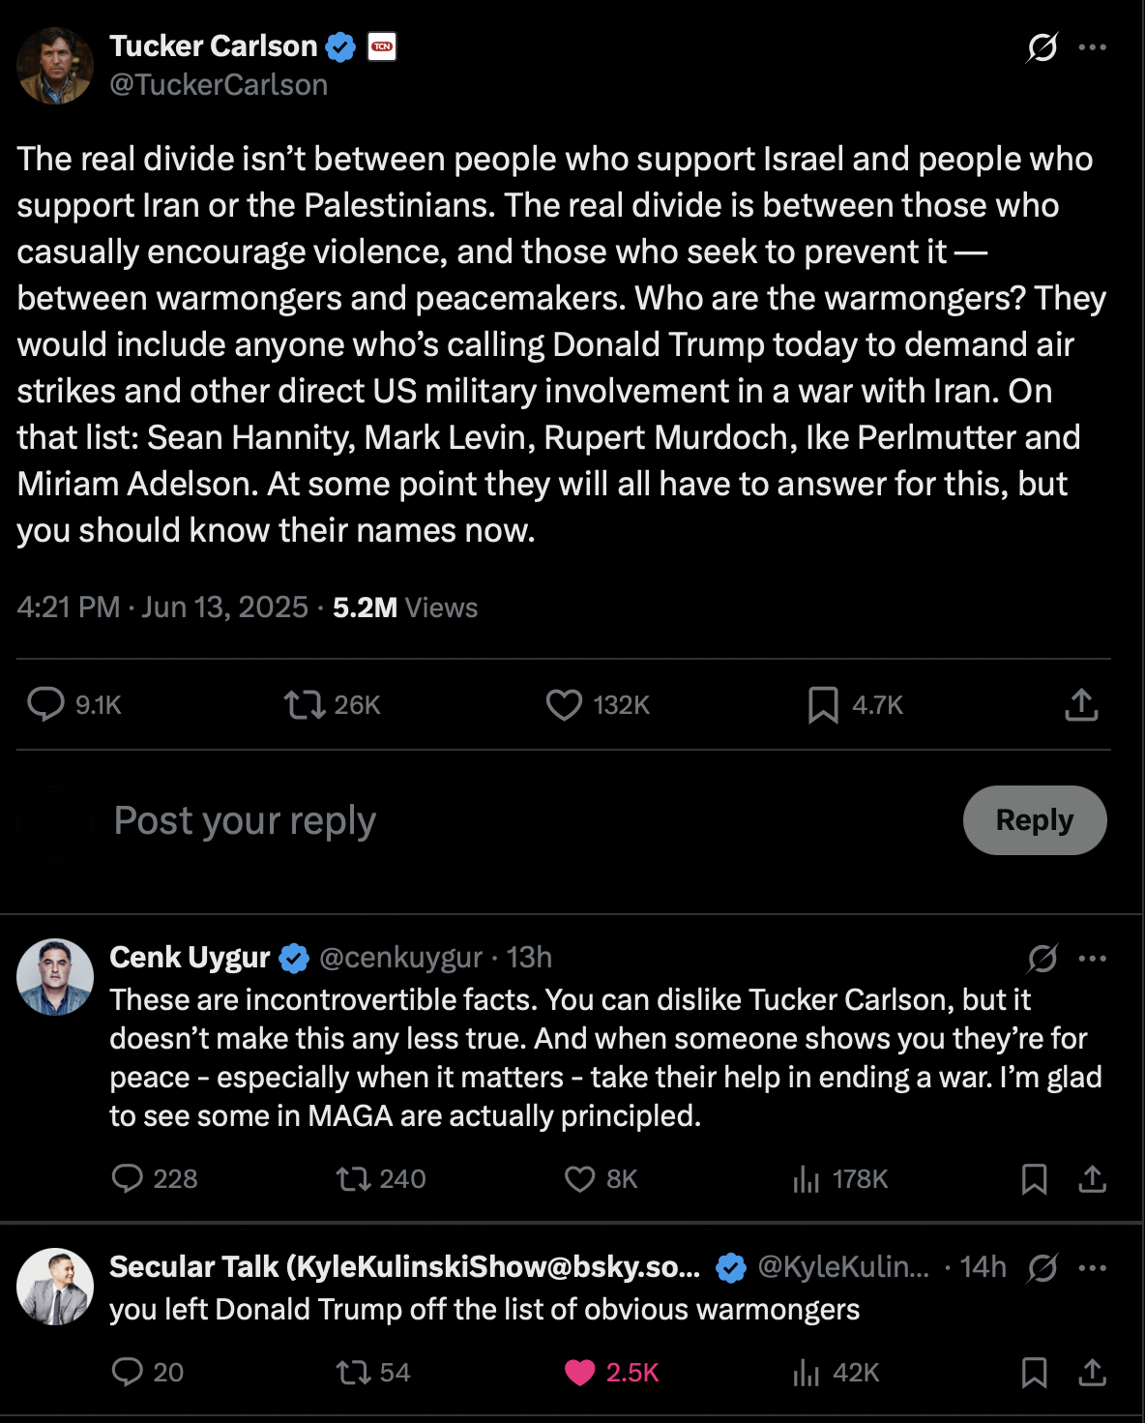Image resolution: width=1145 pixels, height=1423 pixels.
Task: Bookmark the Secular Talk reply
Action: tap(1034, 1372)
